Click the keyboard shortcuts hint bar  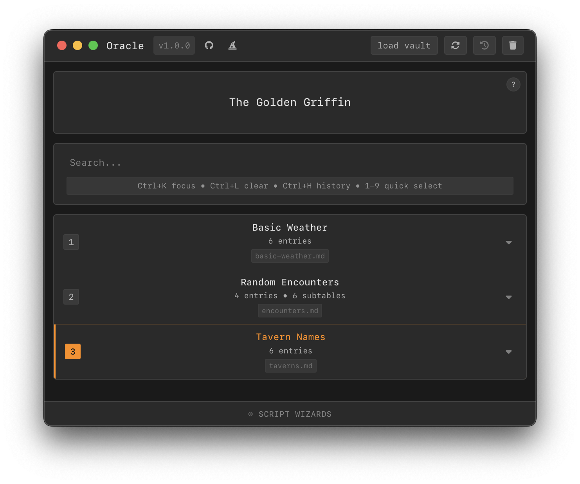[290, 186]
